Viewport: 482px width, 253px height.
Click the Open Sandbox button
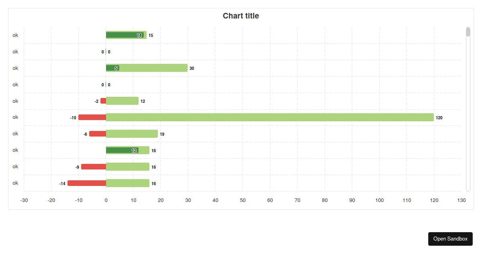450,239
